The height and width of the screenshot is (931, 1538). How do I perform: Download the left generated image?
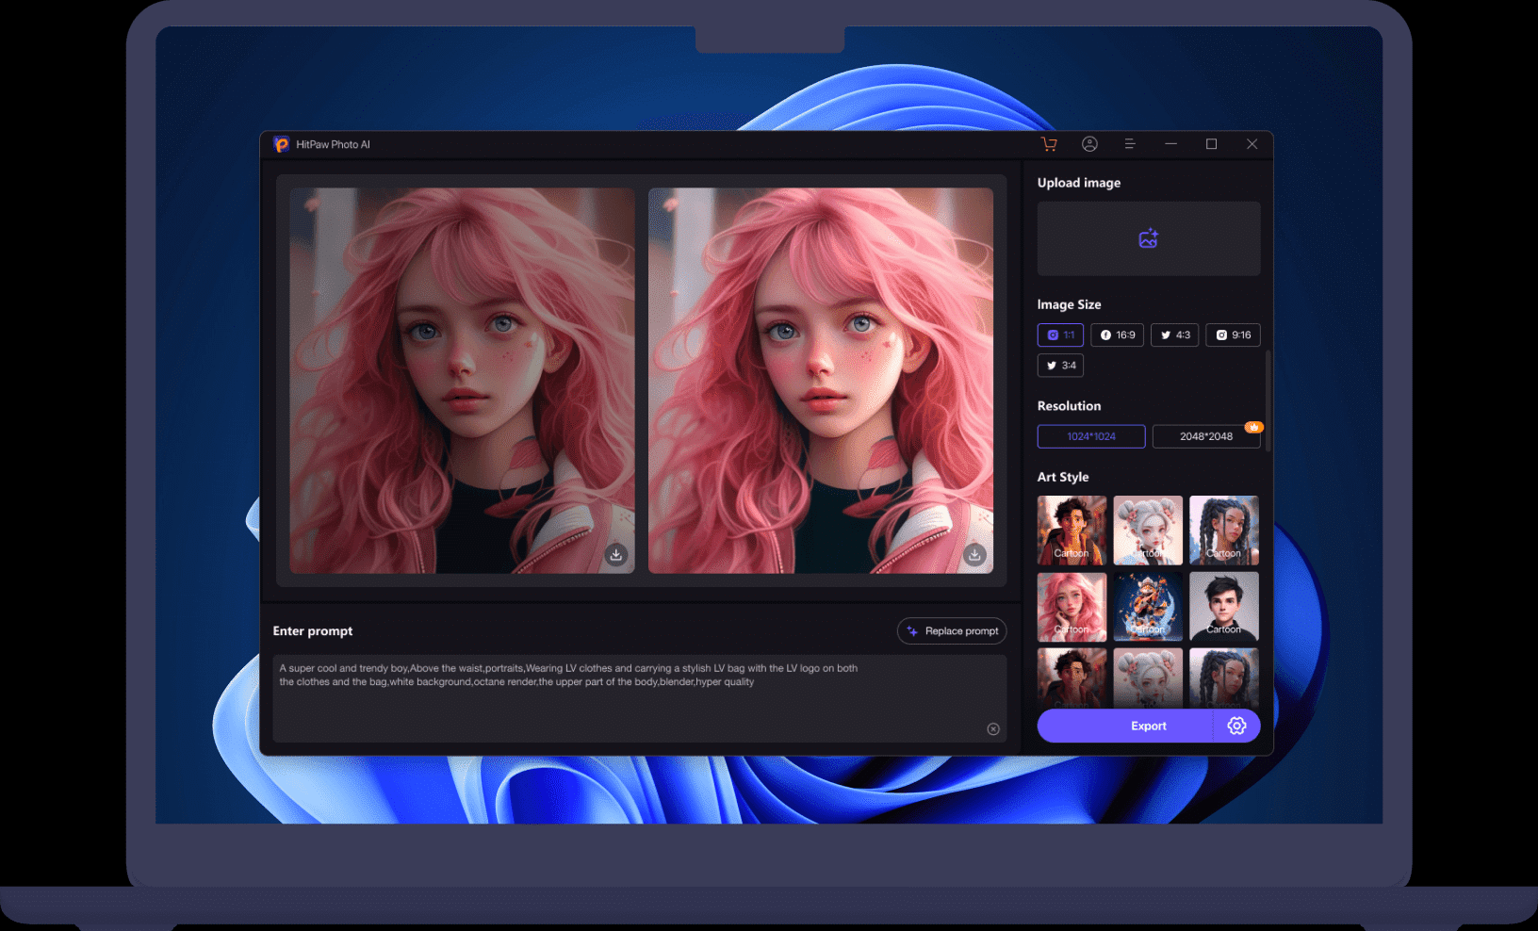tap(615, 555)
